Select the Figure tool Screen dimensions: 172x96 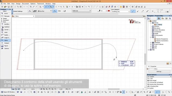tap(5, 46)
